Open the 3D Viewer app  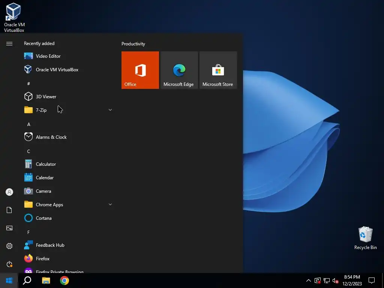69,96
